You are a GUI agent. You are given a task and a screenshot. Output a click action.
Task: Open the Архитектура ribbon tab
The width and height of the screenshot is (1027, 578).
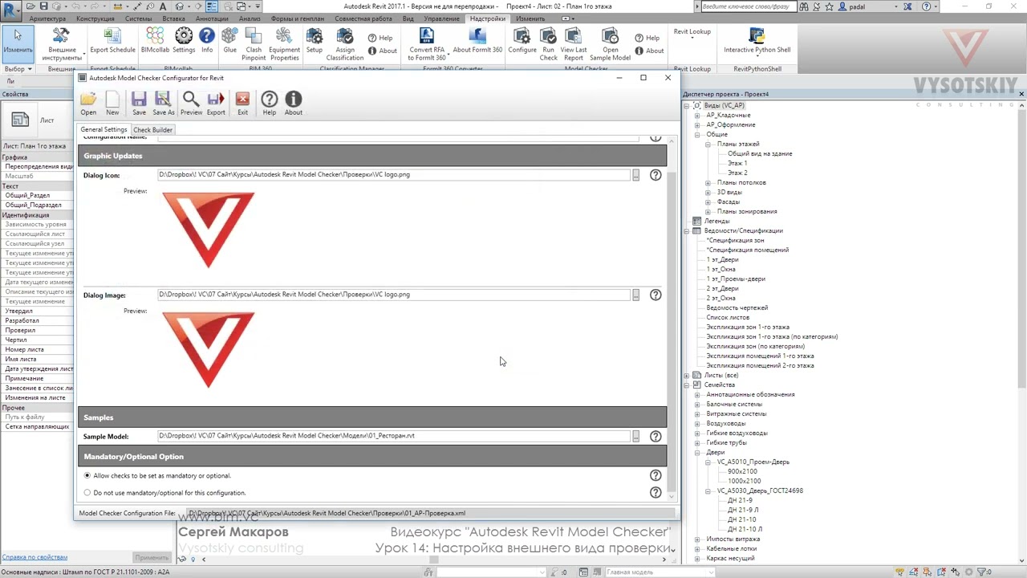tap(47, 18)
